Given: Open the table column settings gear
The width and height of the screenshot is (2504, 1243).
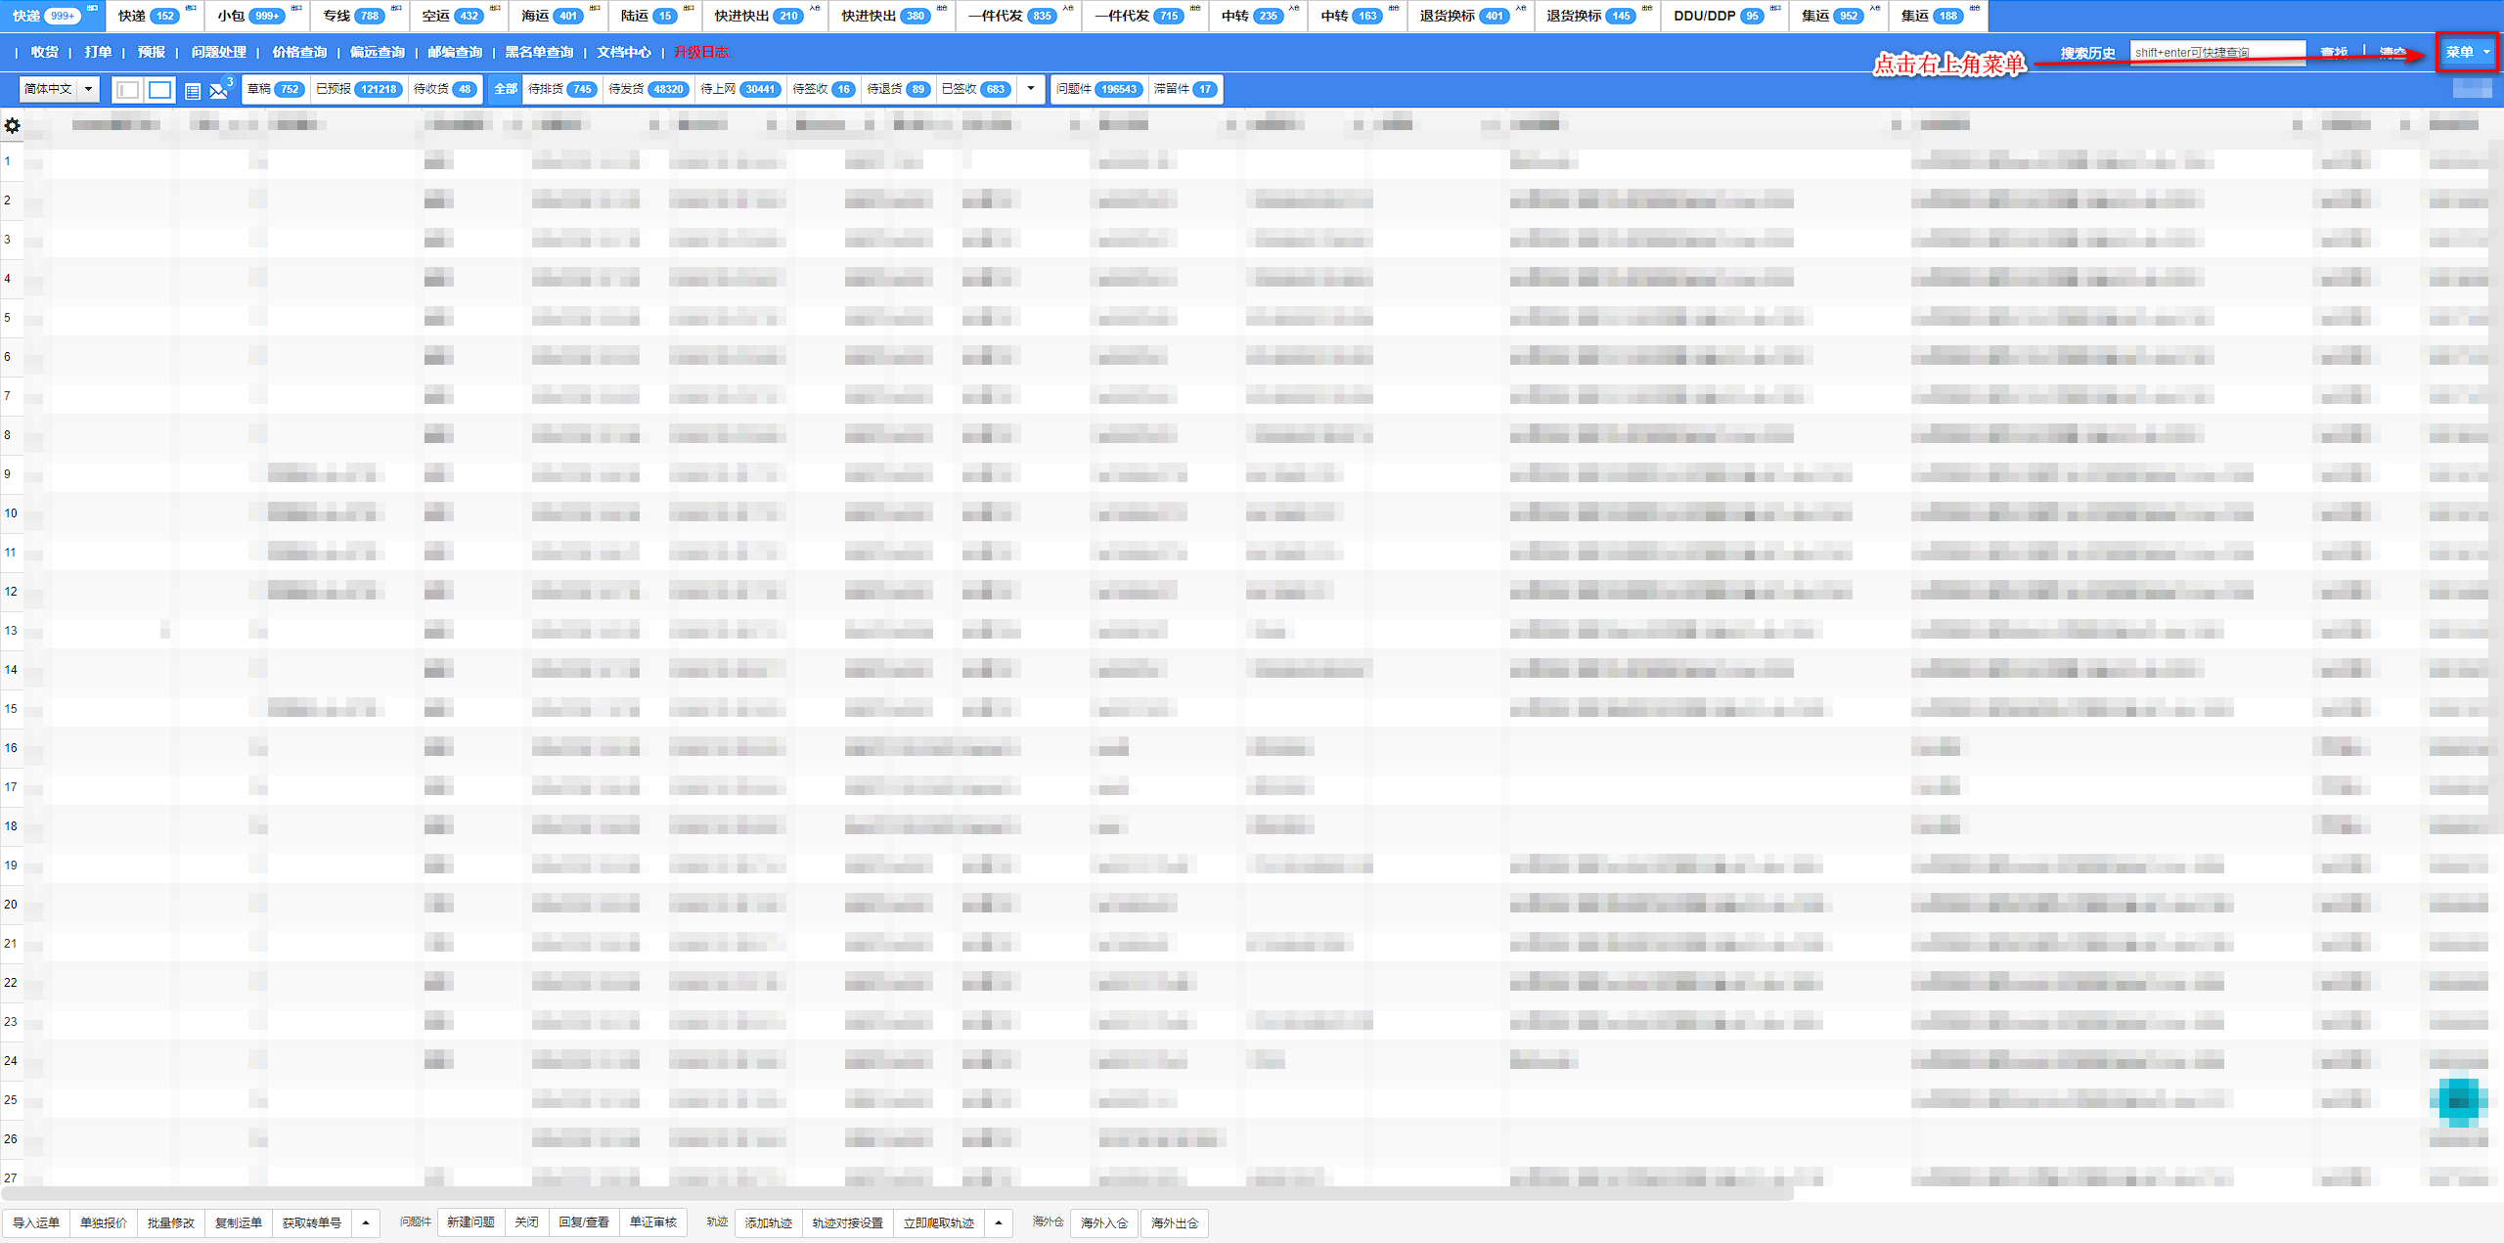Looking at the screenshot, I should pos(12,125).
